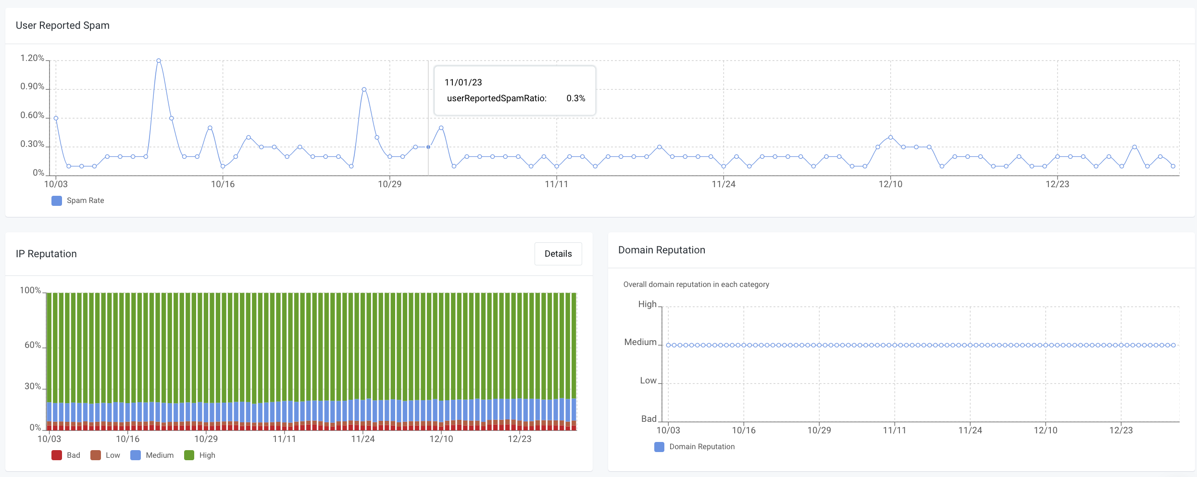
Task: Click the 'IP Reputation' heading
Action: [x=46, y=254]
